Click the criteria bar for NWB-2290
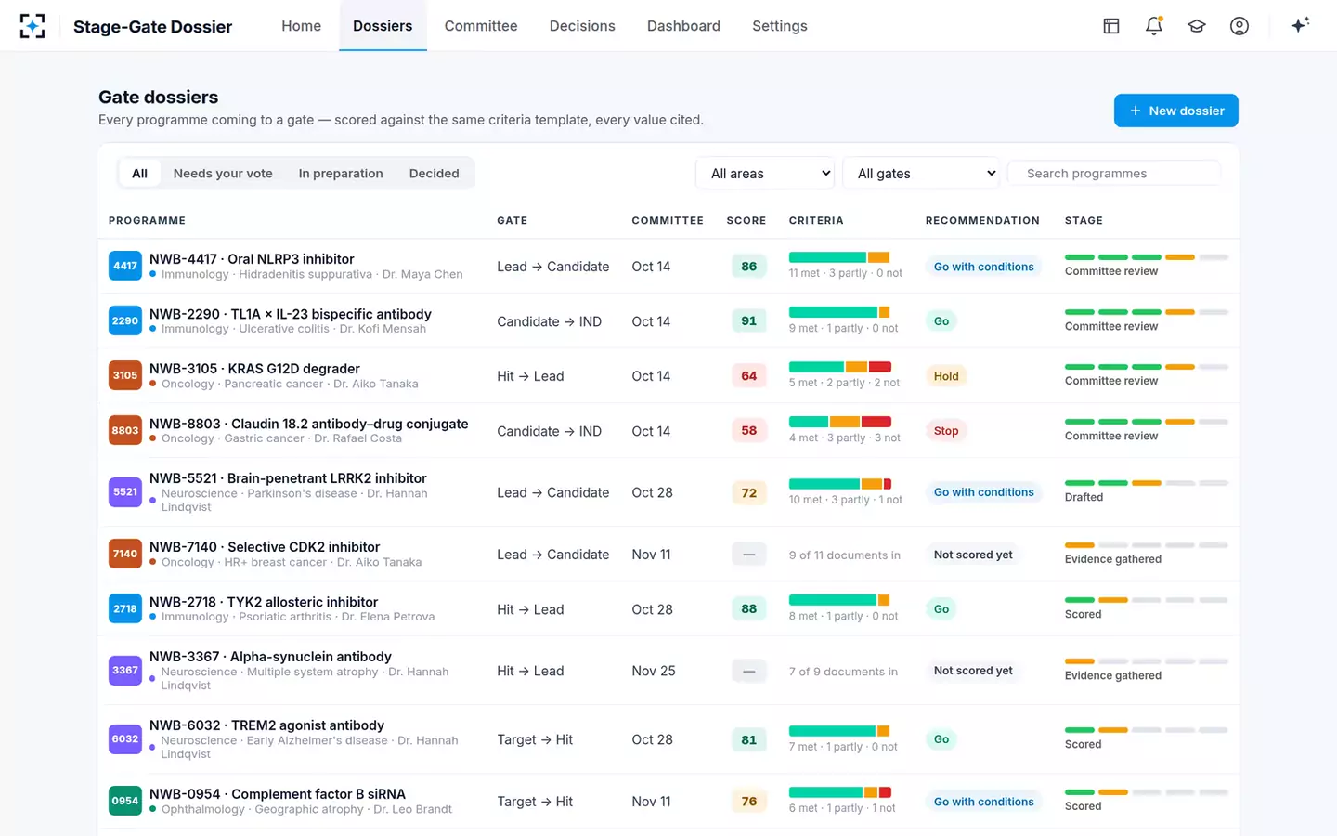Image resolution: width=1337 pixels, height=836 pixels. [x=839, y=312]
